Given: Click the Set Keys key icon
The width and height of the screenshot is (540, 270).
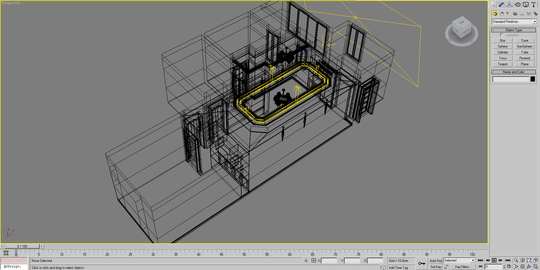Looking at the screenshot, I should click(x=422, y=264).
